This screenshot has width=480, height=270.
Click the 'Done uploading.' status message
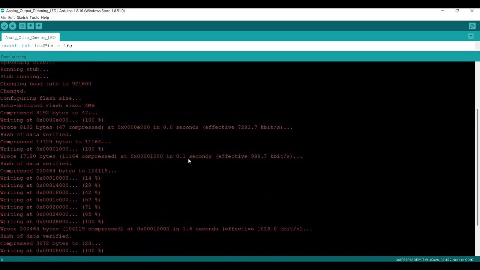[x=13, y=57]
